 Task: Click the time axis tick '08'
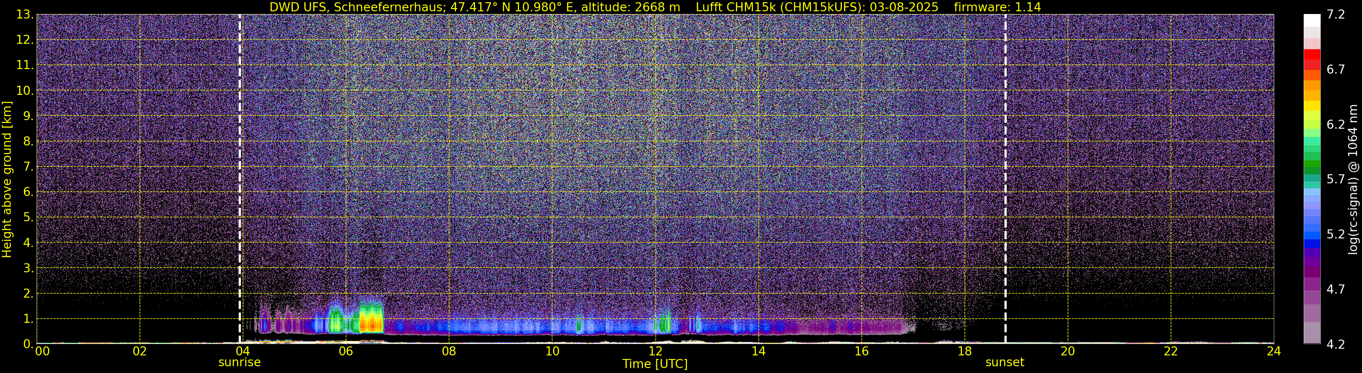tap(449, 351)
